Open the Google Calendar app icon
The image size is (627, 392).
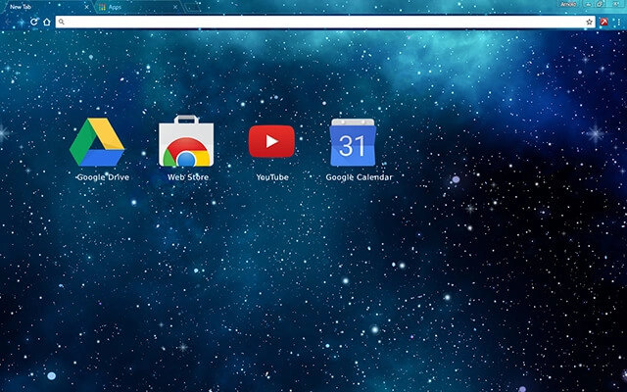[353, 142]
